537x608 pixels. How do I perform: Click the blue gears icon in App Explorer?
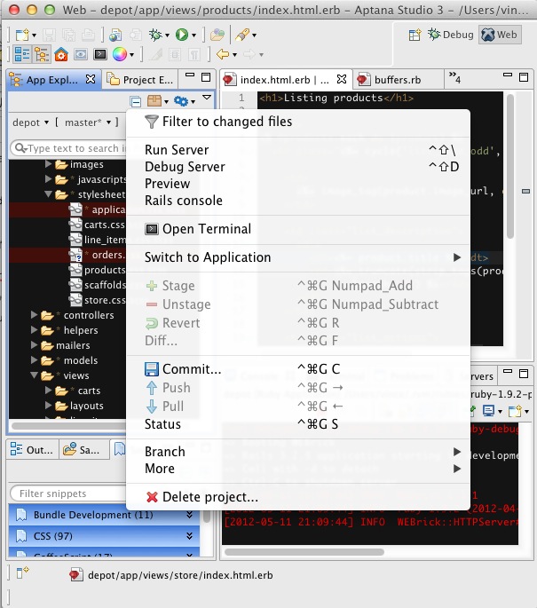pos(181,101)
